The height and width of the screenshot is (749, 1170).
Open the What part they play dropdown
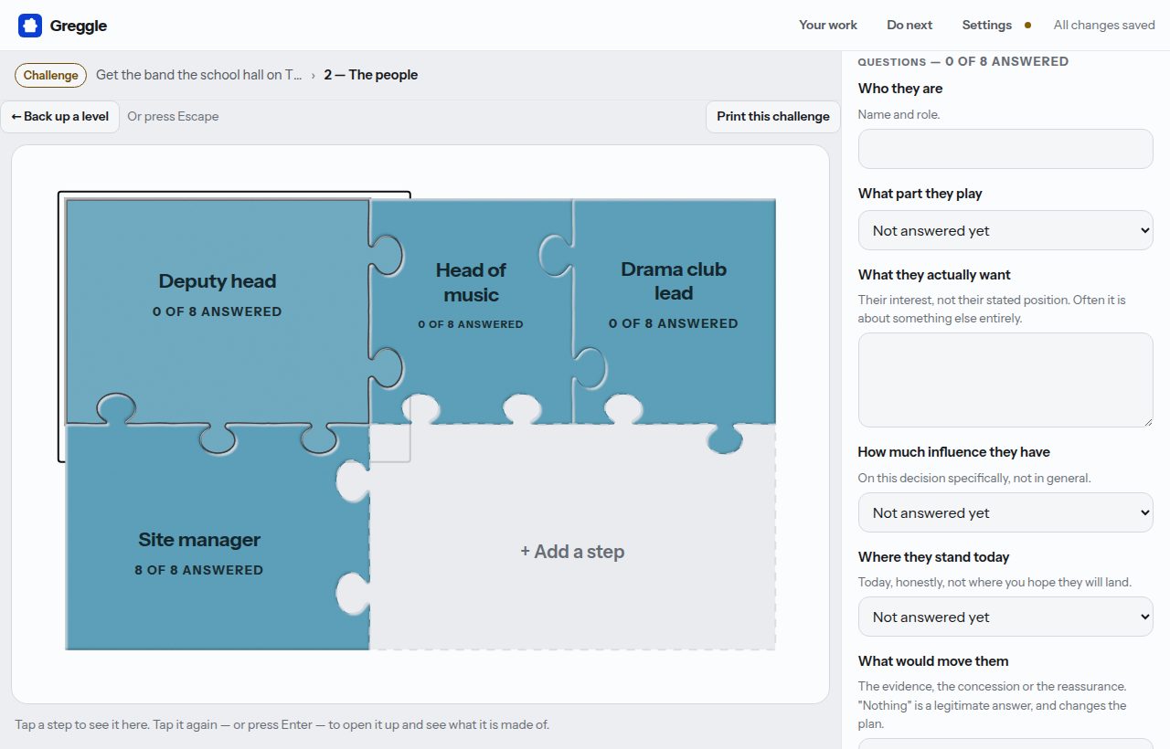click(x=1005, y=230)
